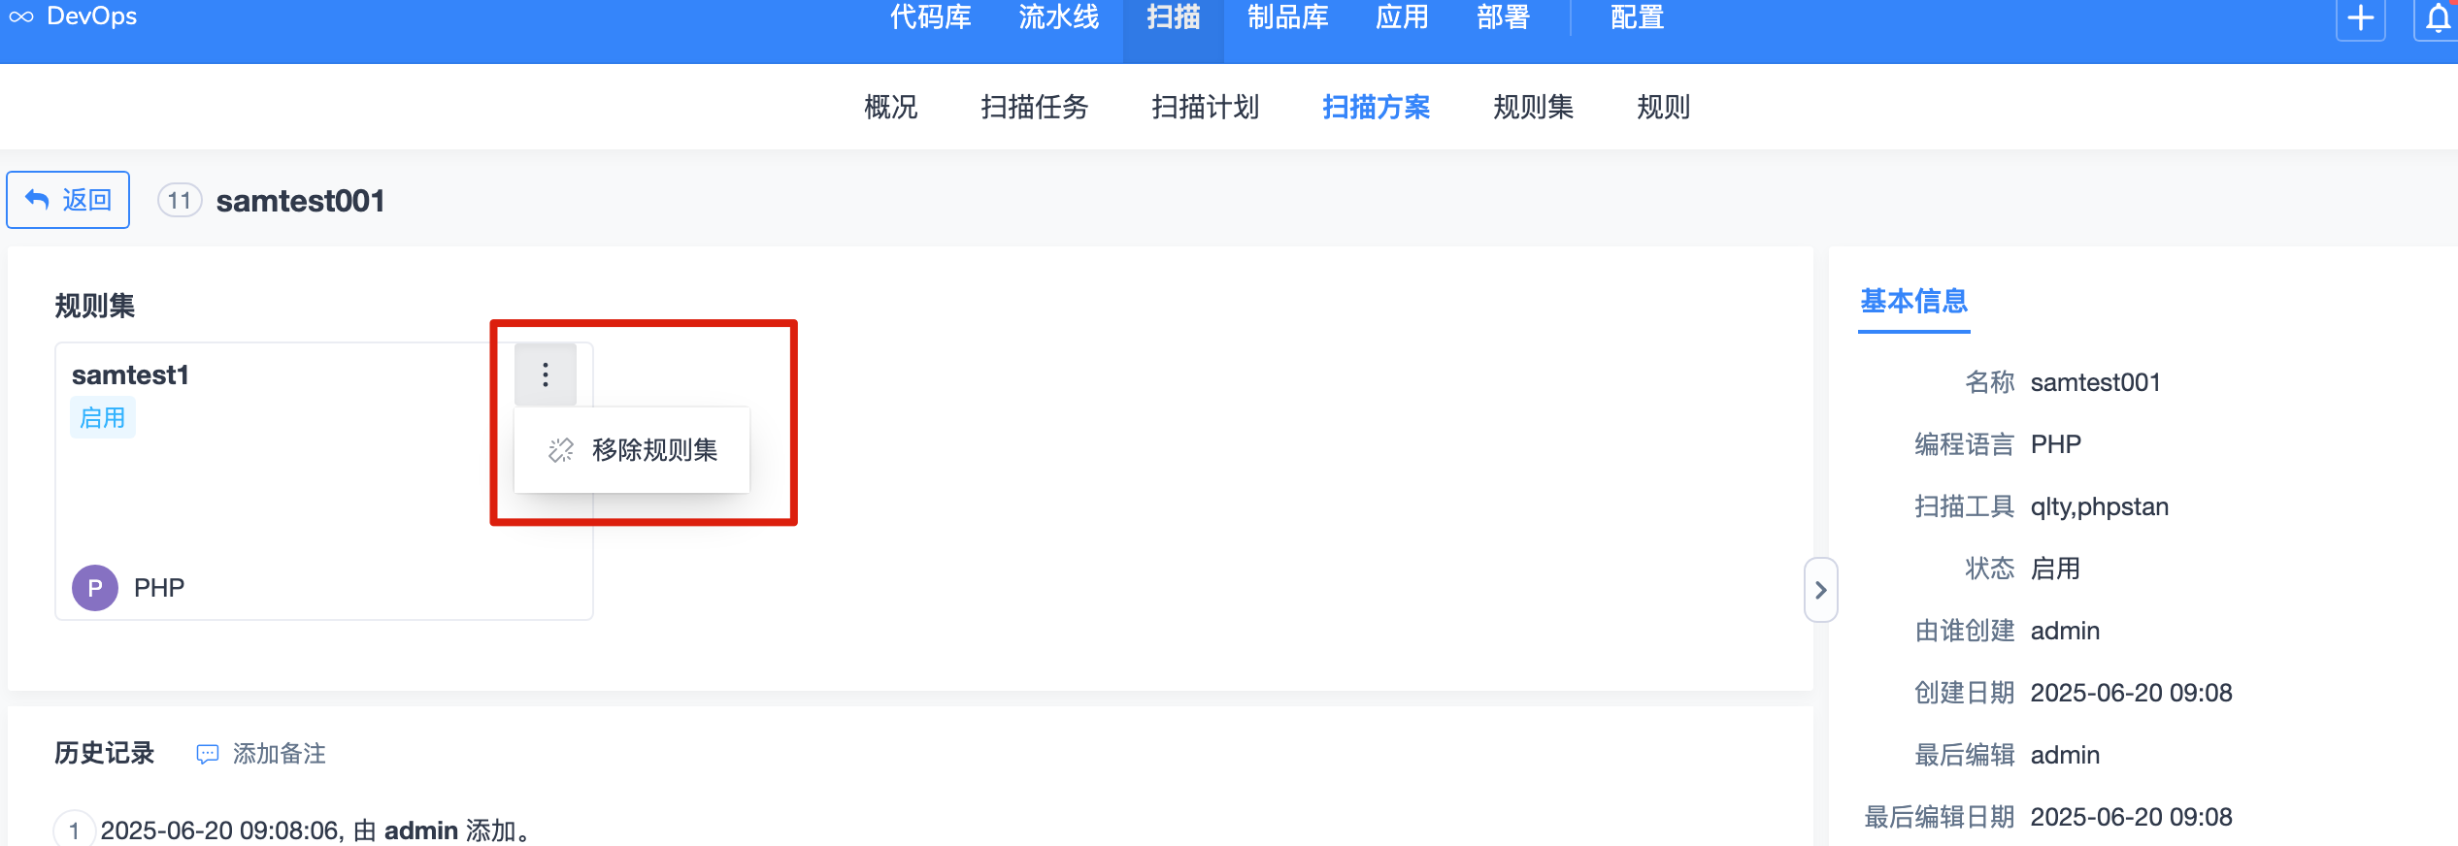Click the purple P language avatar
2458x846 pixels.
tap(95, 588)
